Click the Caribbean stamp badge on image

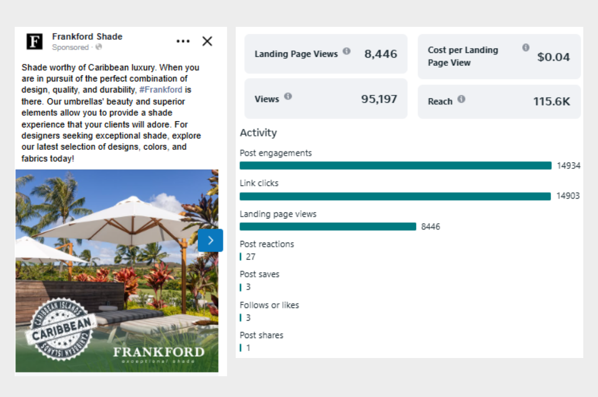(x=61, y=330)
